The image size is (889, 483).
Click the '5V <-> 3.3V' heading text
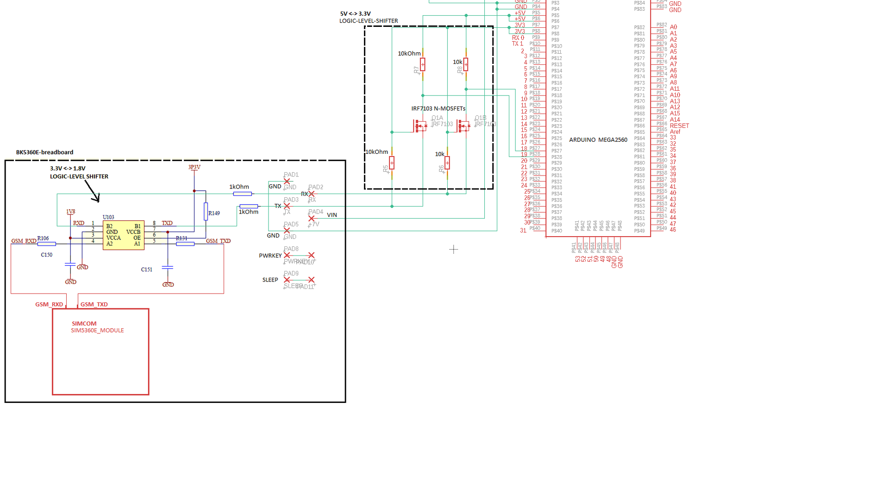(x=356, y=14)
